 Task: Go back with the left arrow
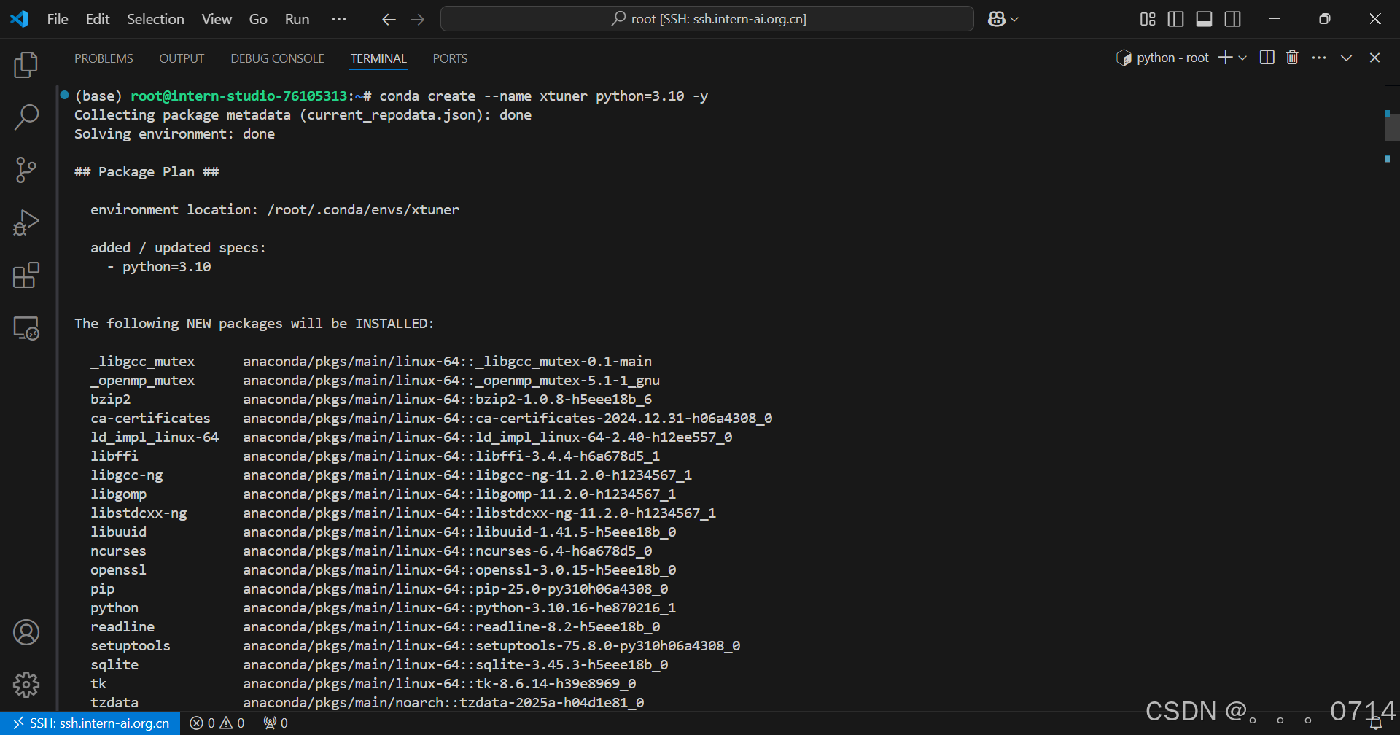coord(389,20)
